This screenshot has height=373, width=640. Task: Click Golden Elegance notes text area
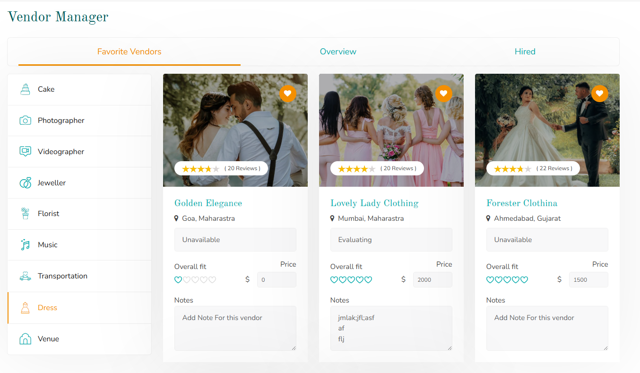pos(235,328)
